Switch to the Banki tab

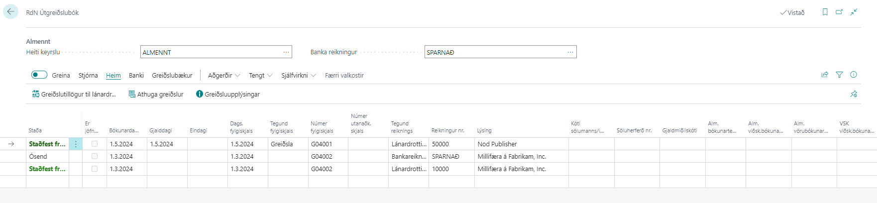pos(136,76)
